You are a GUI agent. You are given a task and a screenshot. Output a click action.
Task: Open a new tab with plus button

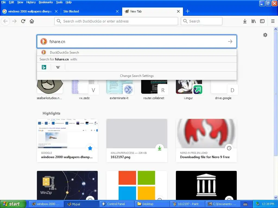tap(188, 11)
